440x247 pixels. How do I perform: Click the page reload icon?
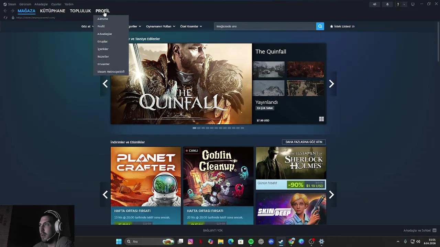[5, 17]
